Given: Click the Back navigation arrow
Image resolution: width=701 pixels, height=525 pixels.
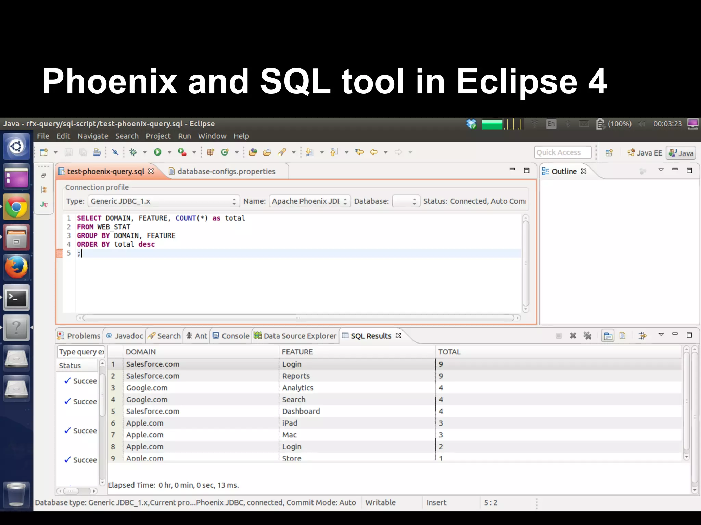Looking at the screenshot, I should click(x=373, y=152).
